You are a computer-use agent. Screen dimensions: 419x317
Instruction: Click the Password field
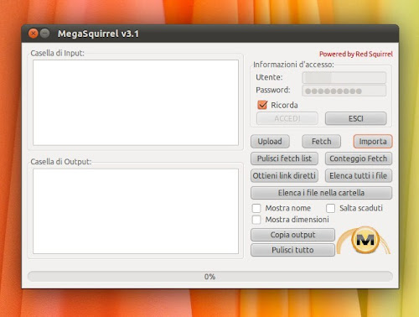coord(344,91)
